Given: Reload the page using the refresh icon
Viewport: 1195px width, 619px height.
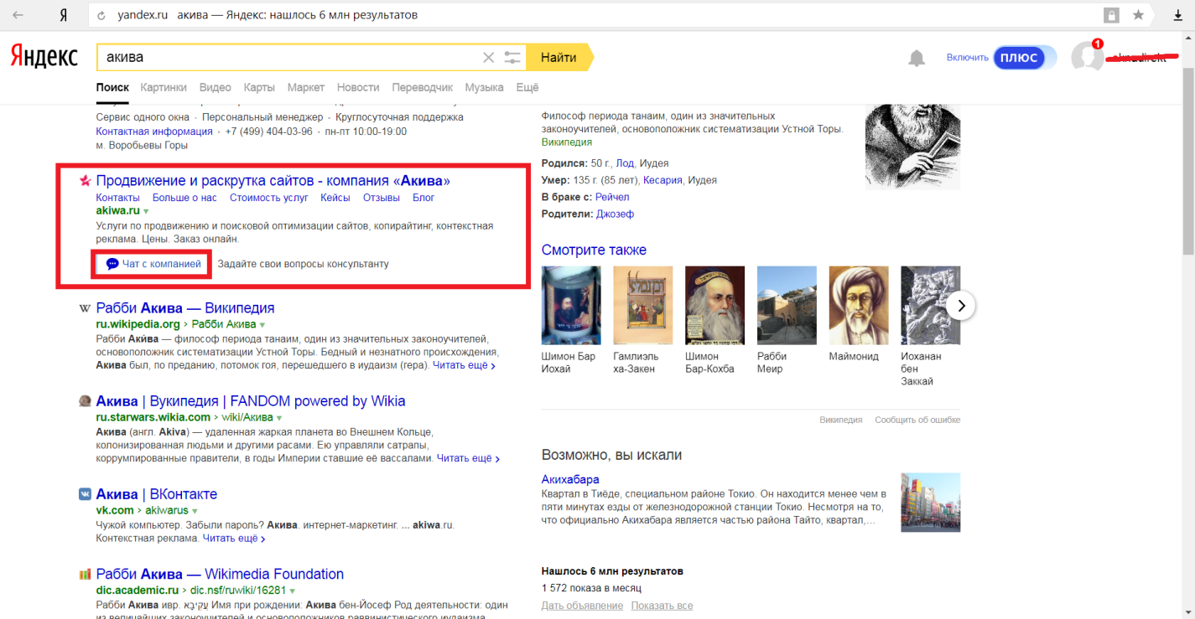Looking at the screenshot, I should [101, 15].
